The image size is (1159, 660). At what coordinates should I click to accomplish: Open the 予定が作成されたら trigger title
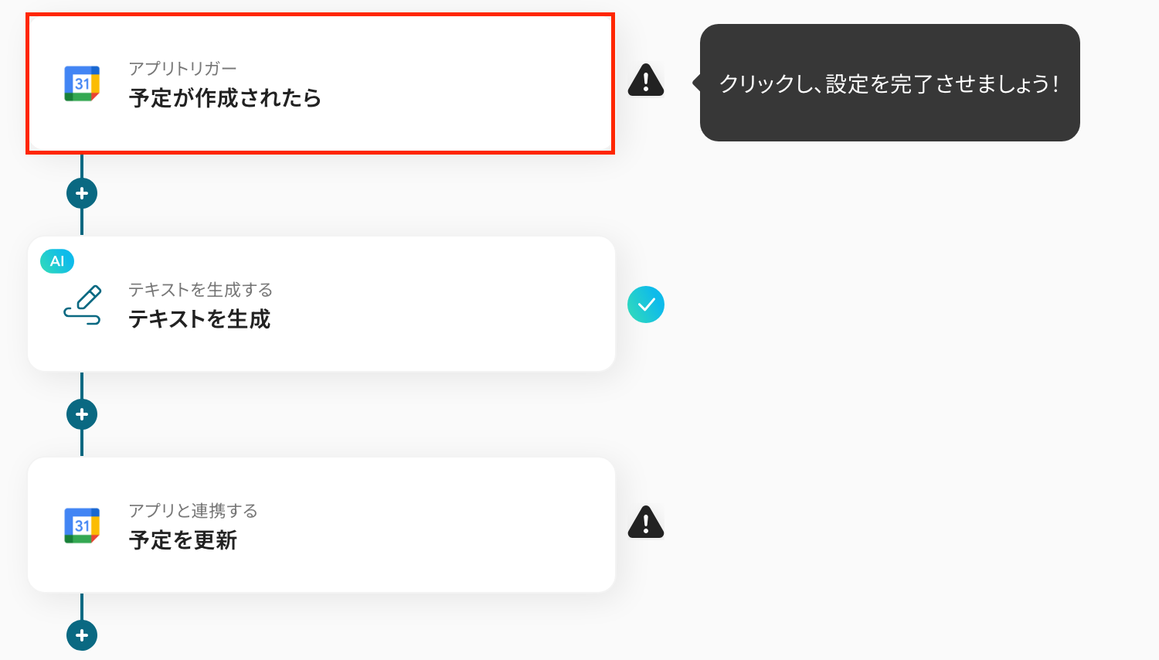point(225,98)
